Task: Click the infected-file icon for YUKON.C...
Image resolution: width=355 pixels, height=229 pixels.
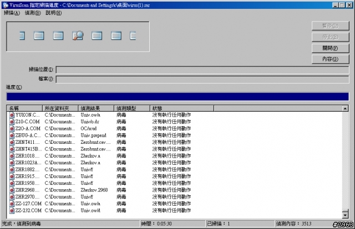Action: click(x=12, y=115)
